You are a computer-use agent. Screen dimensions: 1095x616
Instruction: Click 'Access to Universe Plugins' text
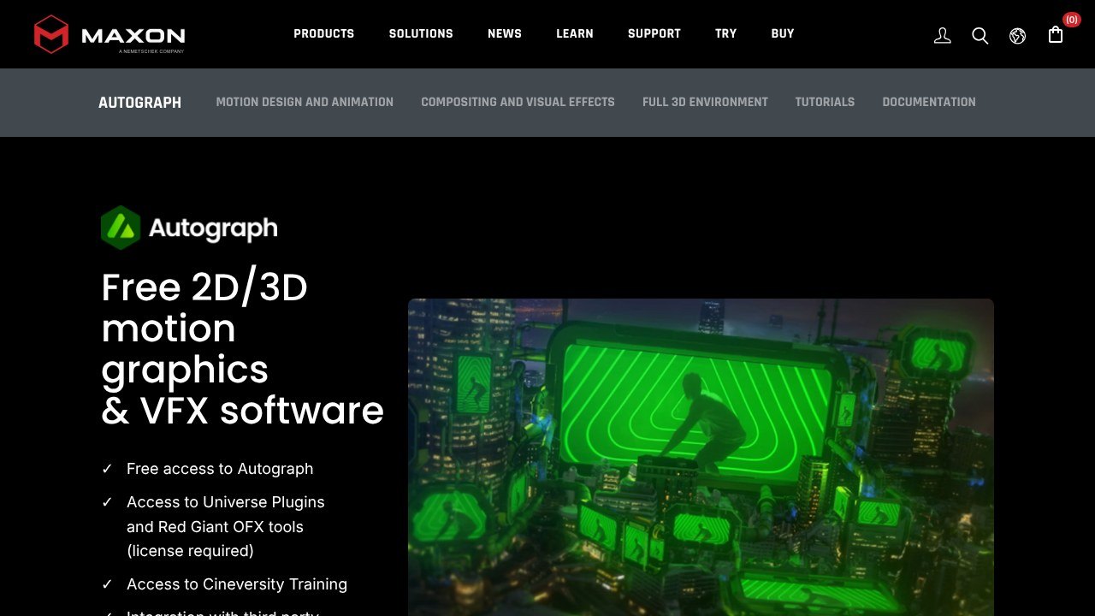coord(226,502)
